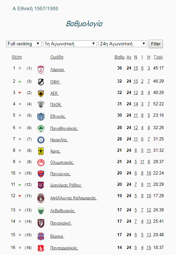
Task: Click Λάρισα's 15 wins number link
Action: point(136,68)
